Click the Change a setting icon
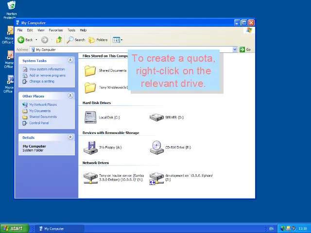 [25, 82]
